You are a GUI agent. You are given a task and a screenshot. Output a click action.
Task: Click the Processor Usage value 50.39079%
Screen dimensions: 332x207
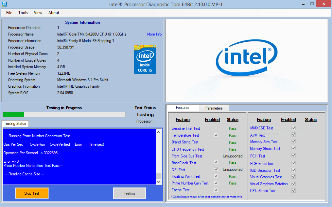(x=66, y=47)
